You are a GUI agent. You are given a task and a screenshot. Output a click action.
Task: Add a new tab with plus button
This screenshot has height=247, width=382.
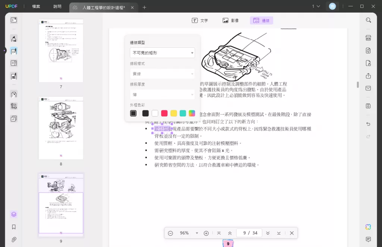coord(144,7)
